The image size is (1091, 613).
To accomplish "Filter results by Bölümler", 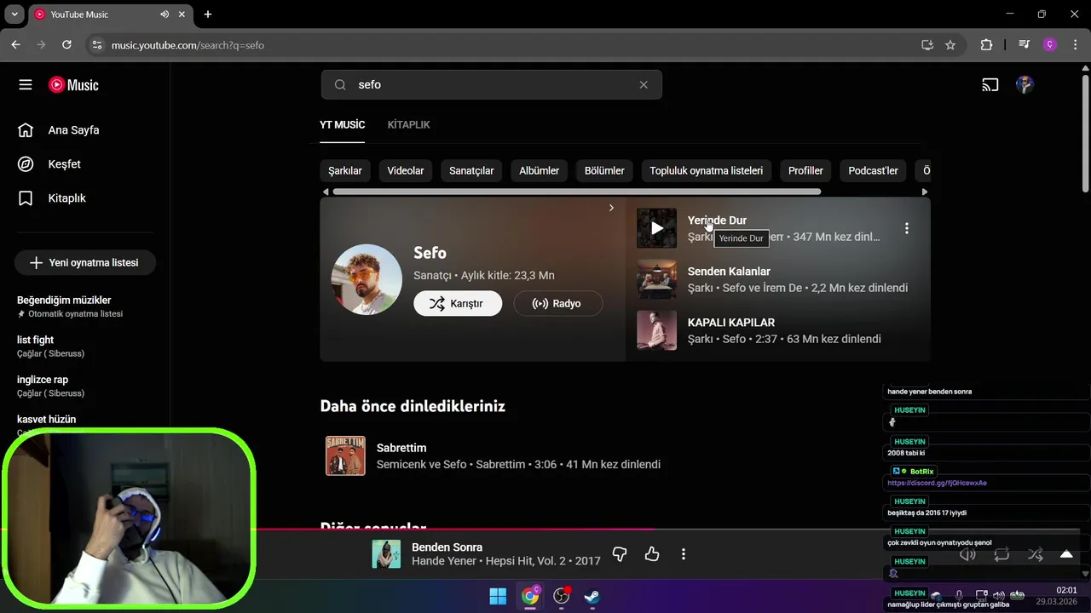I will pos(604,171).
